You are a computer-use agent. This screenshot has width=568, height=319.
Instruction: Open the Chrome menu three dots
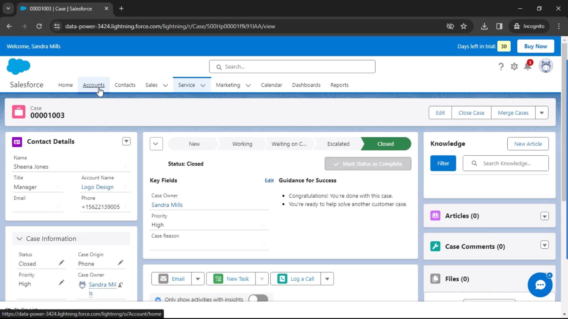pos(559,26)
